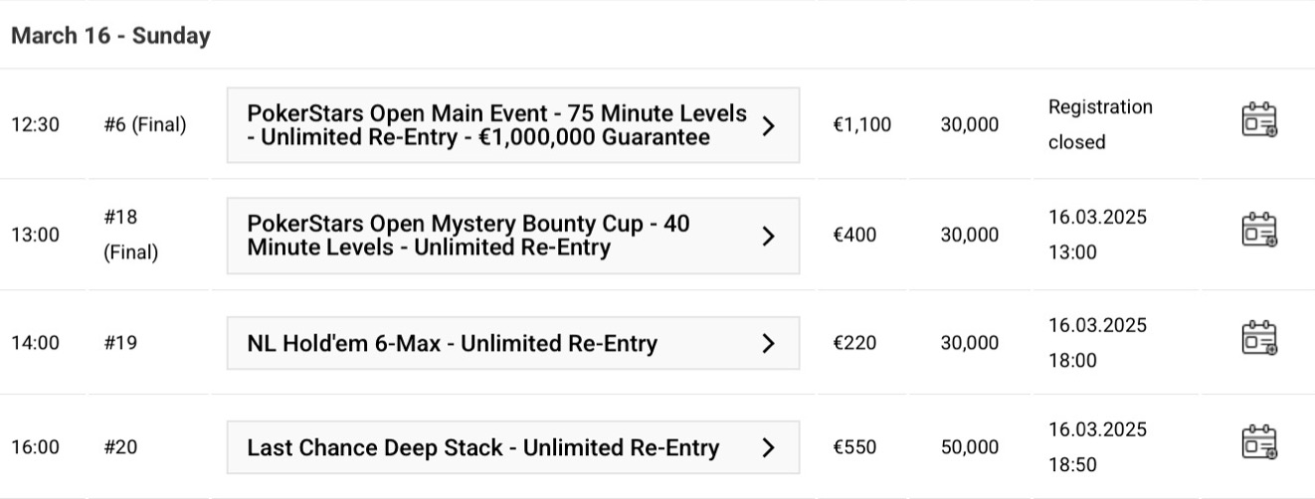
Task: Click the €400 buy-in amount
Action: (854, 236)
